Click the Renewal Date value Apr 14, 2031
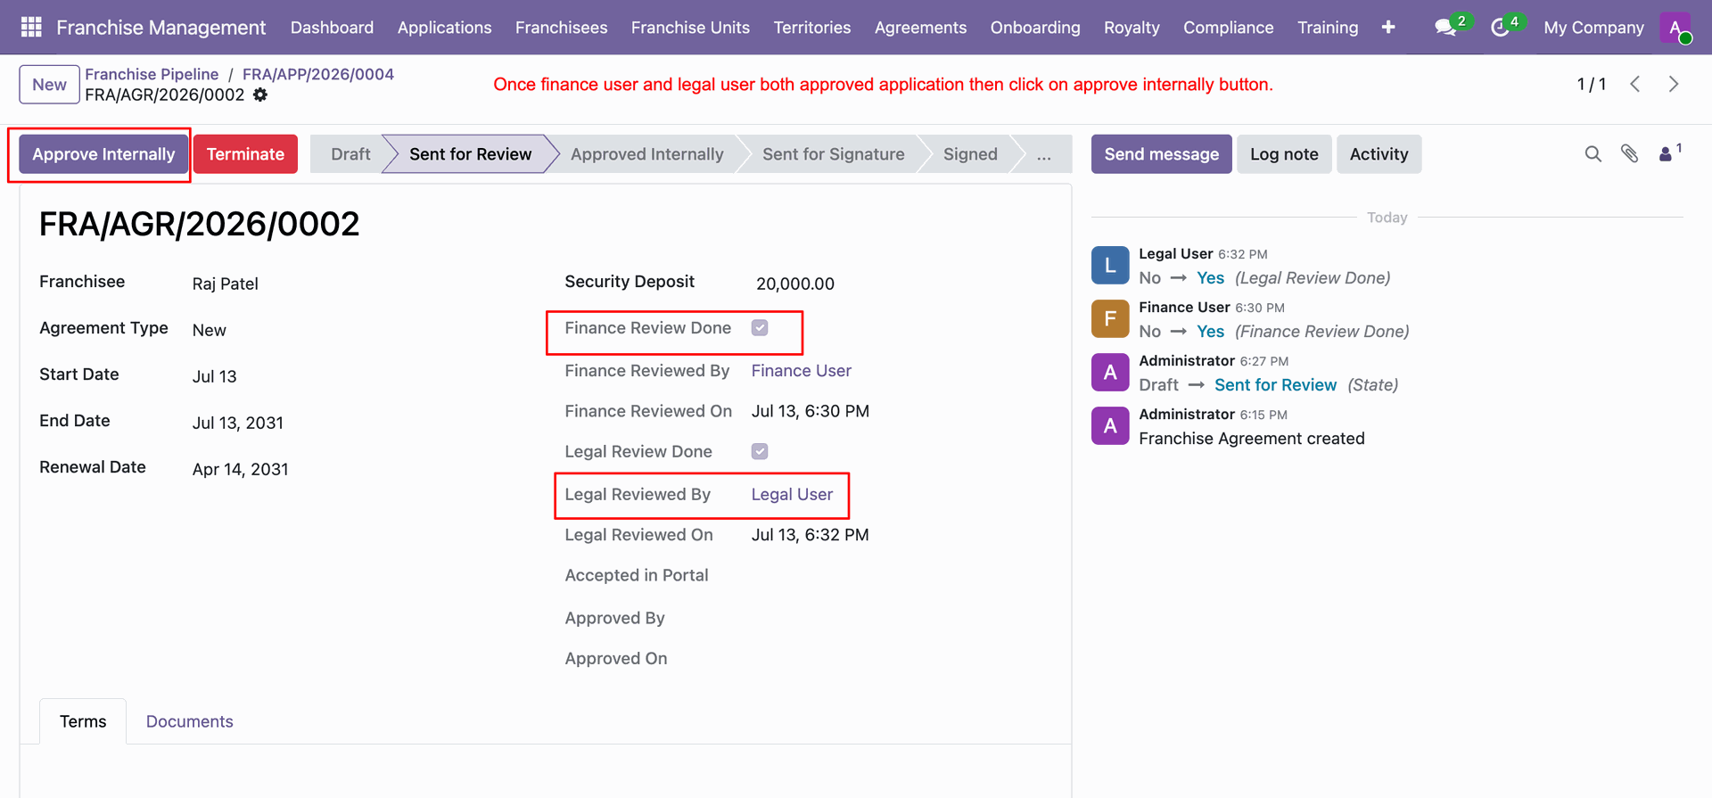The image size is (1712, 798). (241, 470)
